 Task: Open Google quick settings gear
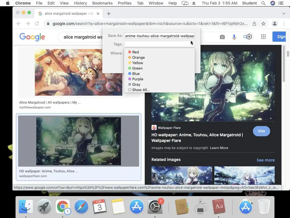point(249,37)
